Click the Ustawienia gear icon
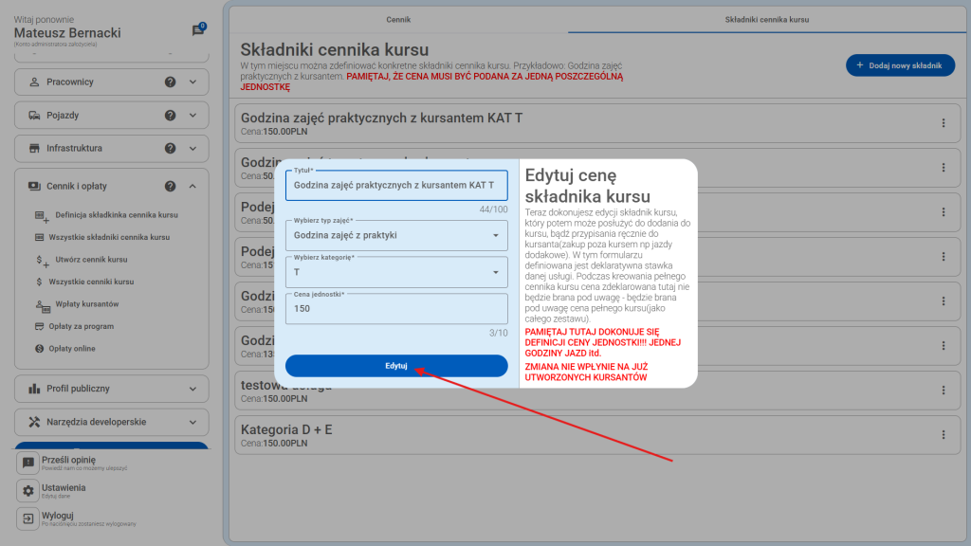 click(x=28, y=491)
